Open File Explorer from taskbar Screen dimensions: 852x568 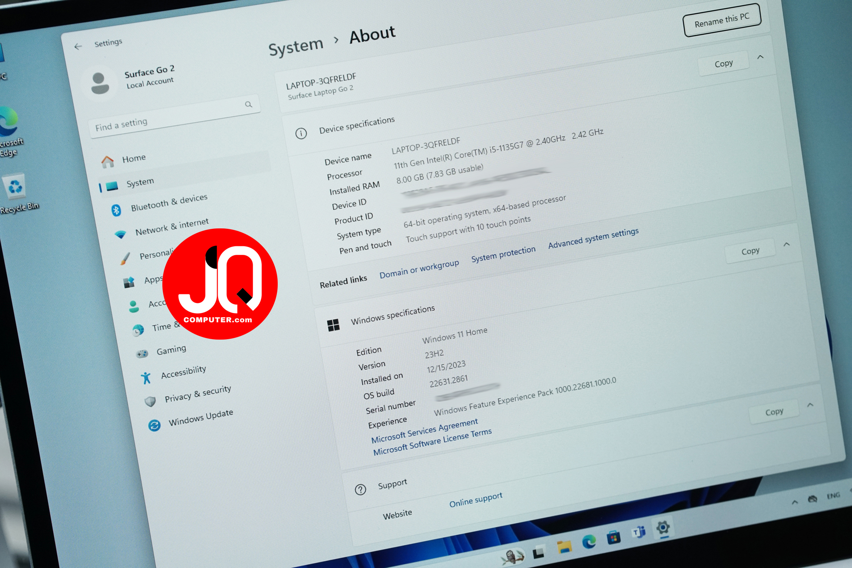point(564,546)
